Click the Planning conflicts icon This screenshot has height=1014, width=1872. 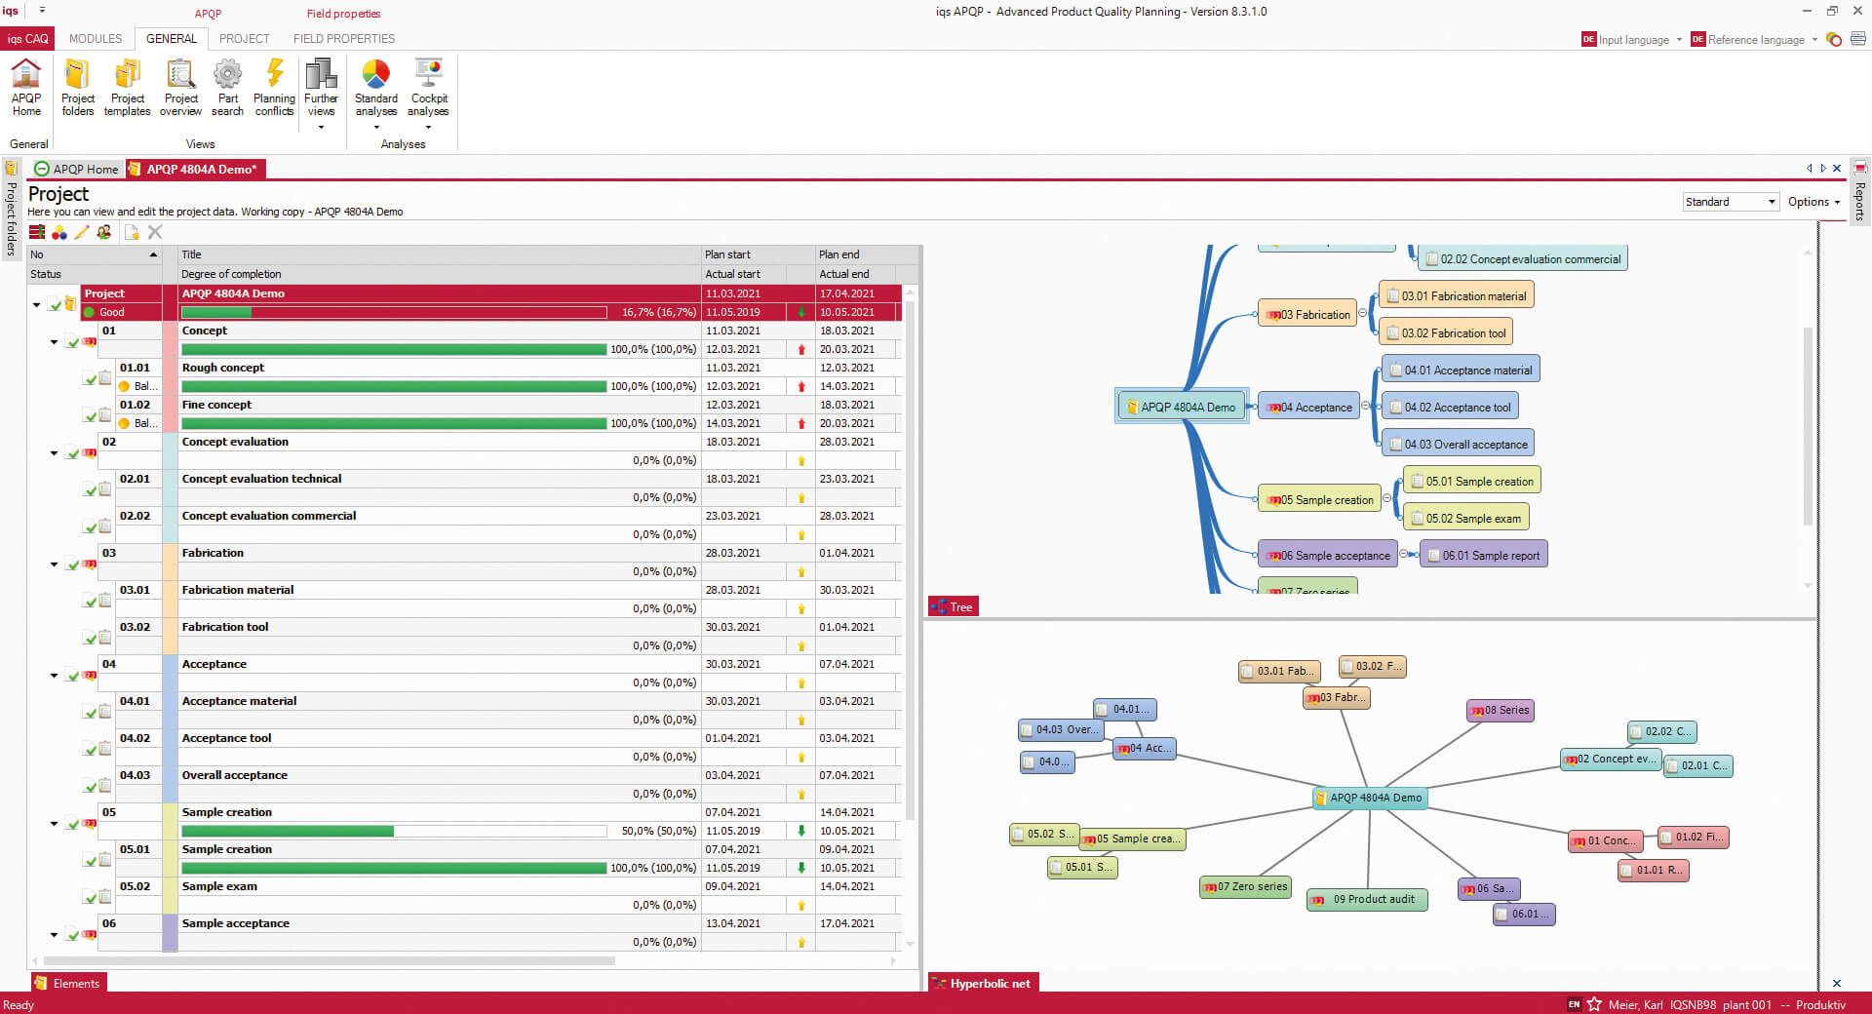point(274,86)
